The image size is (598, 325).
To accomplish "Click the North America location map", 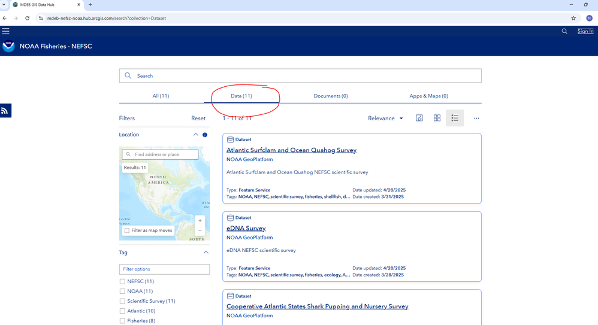I will point(164,193).
